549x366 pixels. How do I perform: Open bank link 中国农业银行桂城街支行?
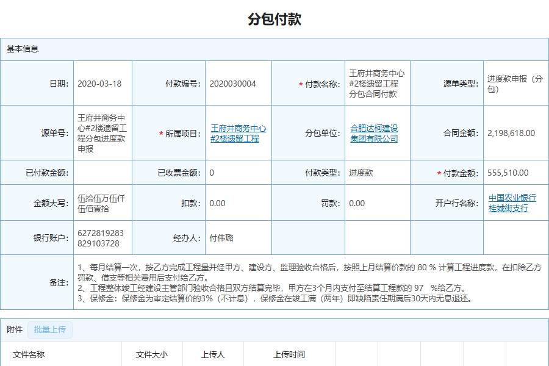[511, 202]
